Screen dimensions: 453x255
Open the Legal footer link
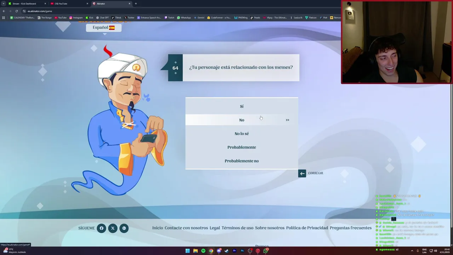click(215, 228)
